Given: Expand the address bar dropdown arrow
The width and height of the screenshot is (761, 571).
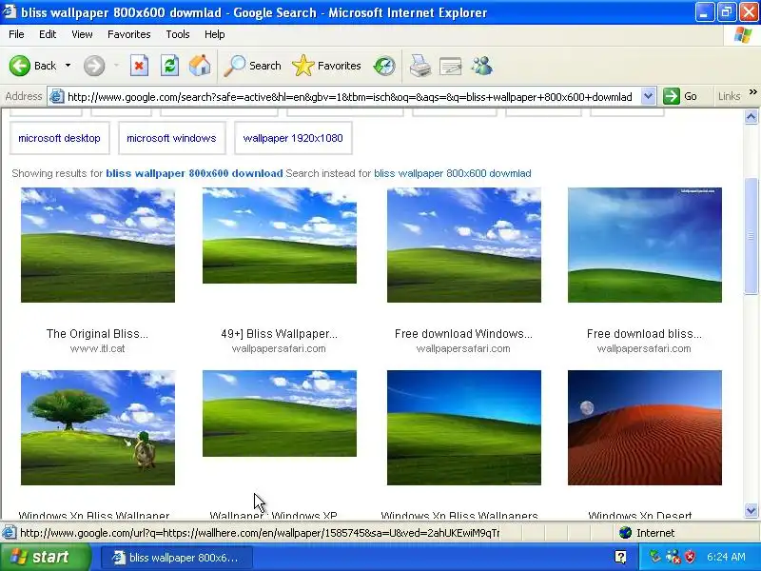Looking at the screenshot, I should [x=649, y=96].
